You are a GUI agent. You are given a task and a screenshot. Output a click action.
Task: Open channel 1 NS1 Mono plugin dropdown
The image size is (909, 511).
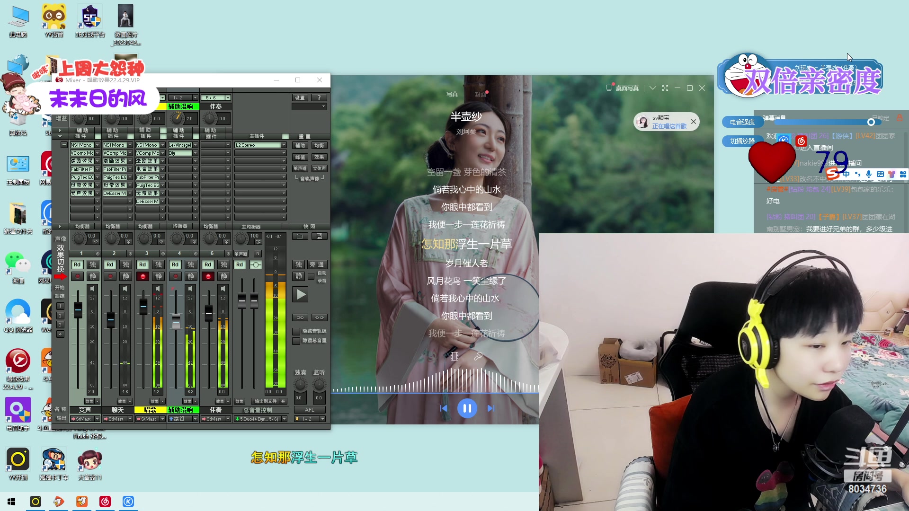pyautogui.click(x=98, y=145)
